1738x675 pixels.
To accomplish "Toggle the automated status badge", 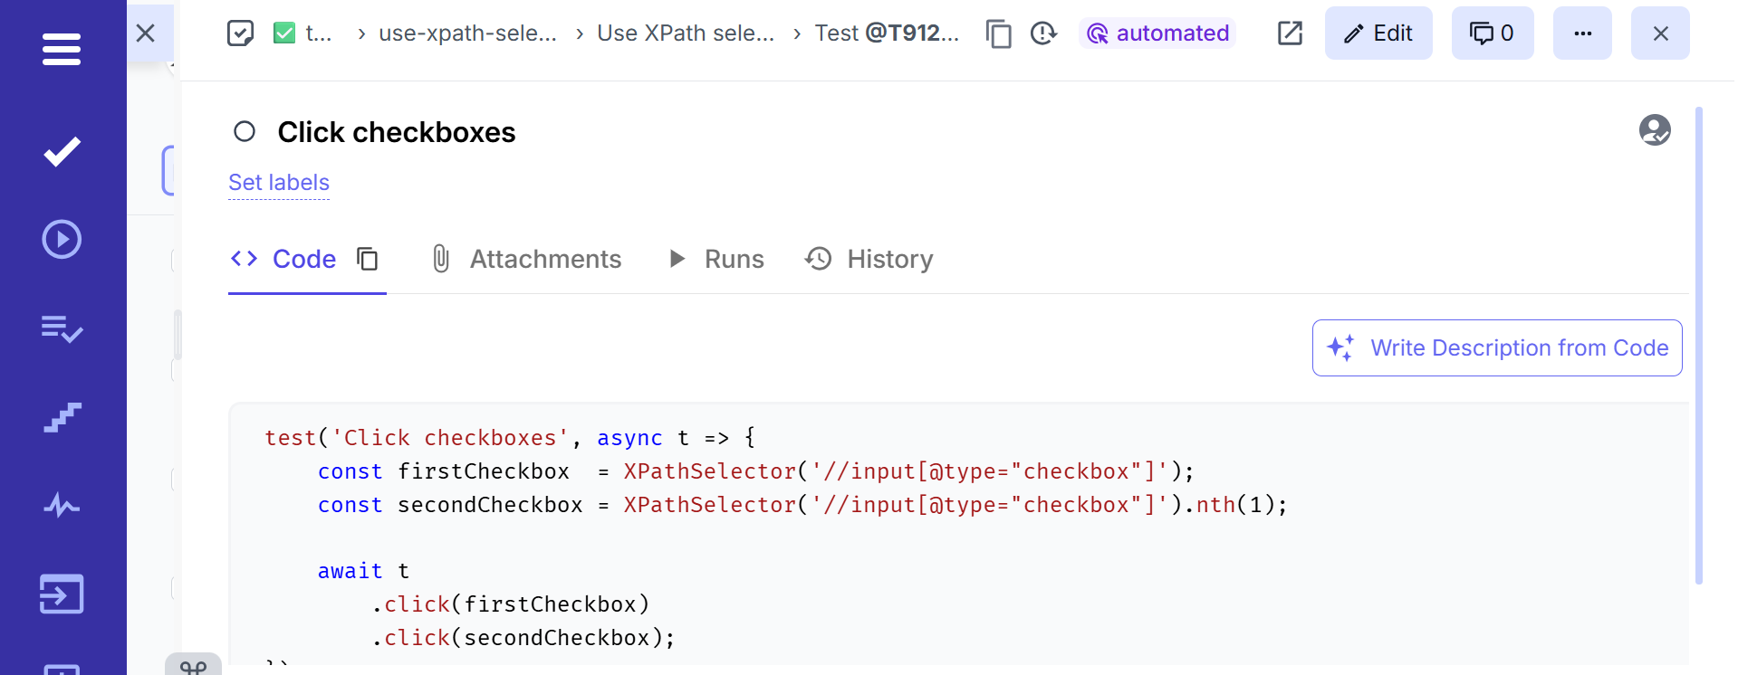I will pos(1157,33).
